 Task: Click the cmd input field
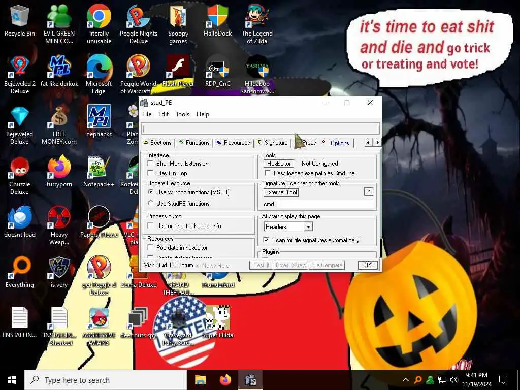coord(326,204)
